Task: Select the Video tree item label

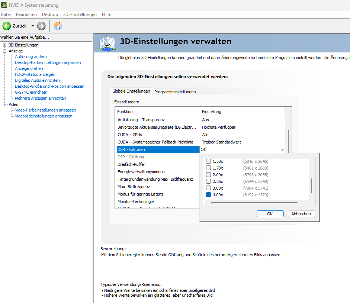Action: click(13, 104)
